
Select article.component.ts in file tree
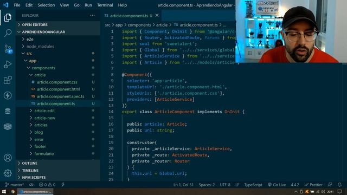58,103
